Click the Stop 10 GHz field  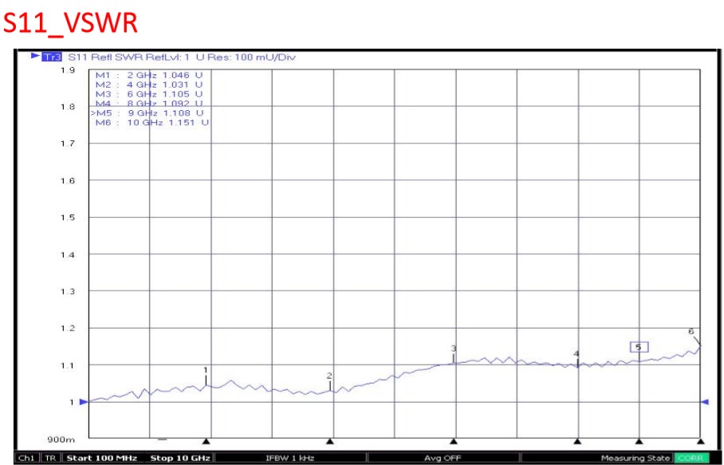click(180, 458)
